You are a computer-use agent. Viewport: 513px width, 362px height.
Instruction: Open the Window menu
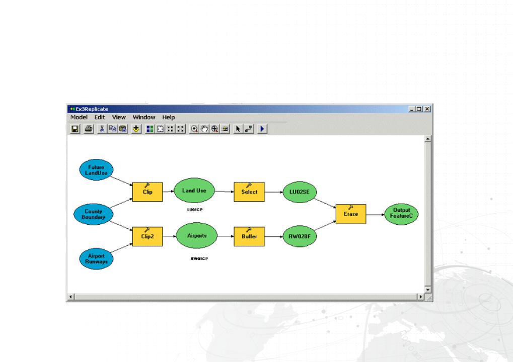144,117
